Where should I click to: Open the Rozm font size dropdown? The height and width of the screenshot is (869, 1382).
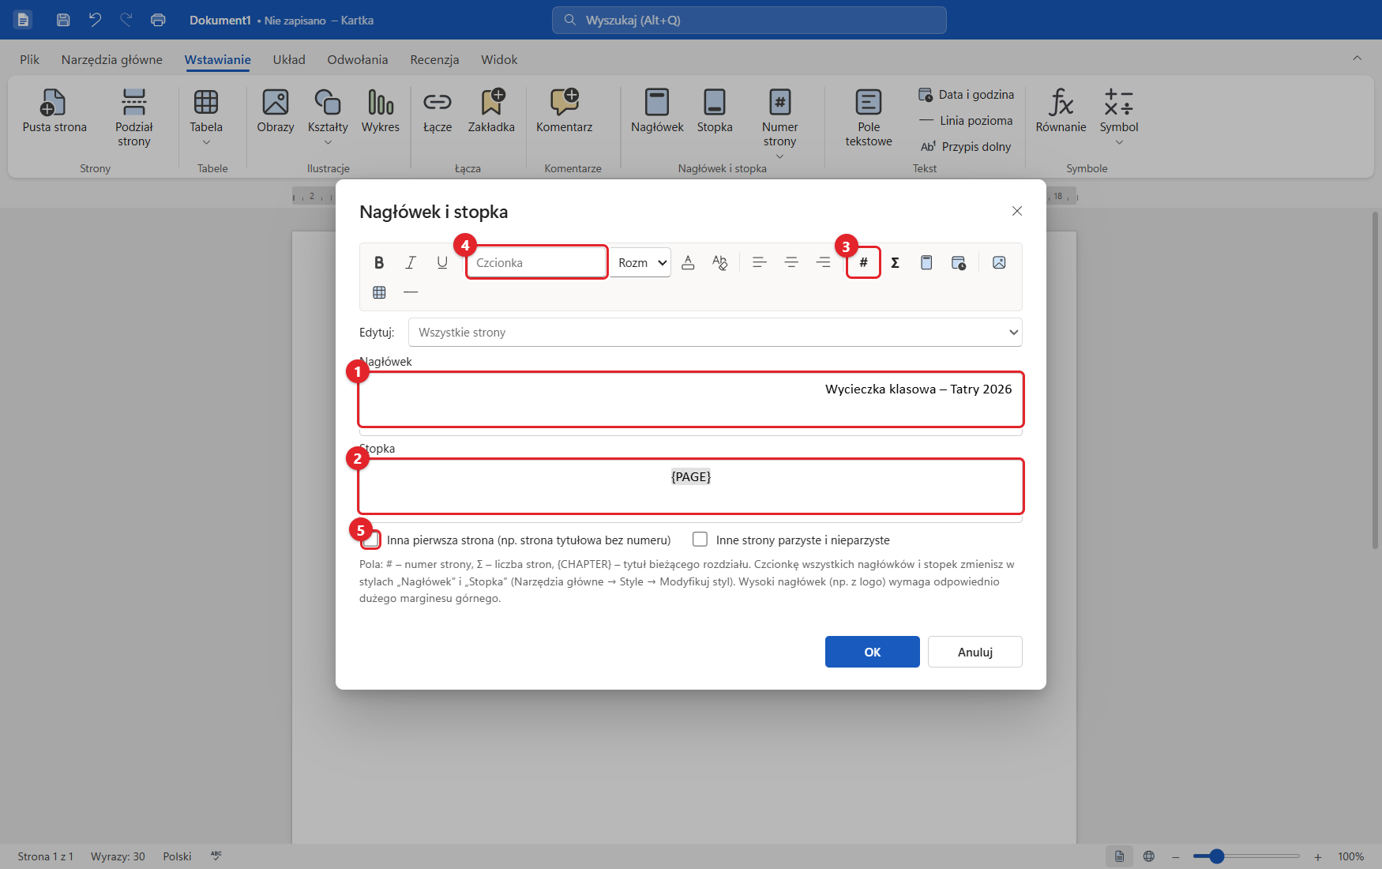(640, 263)
